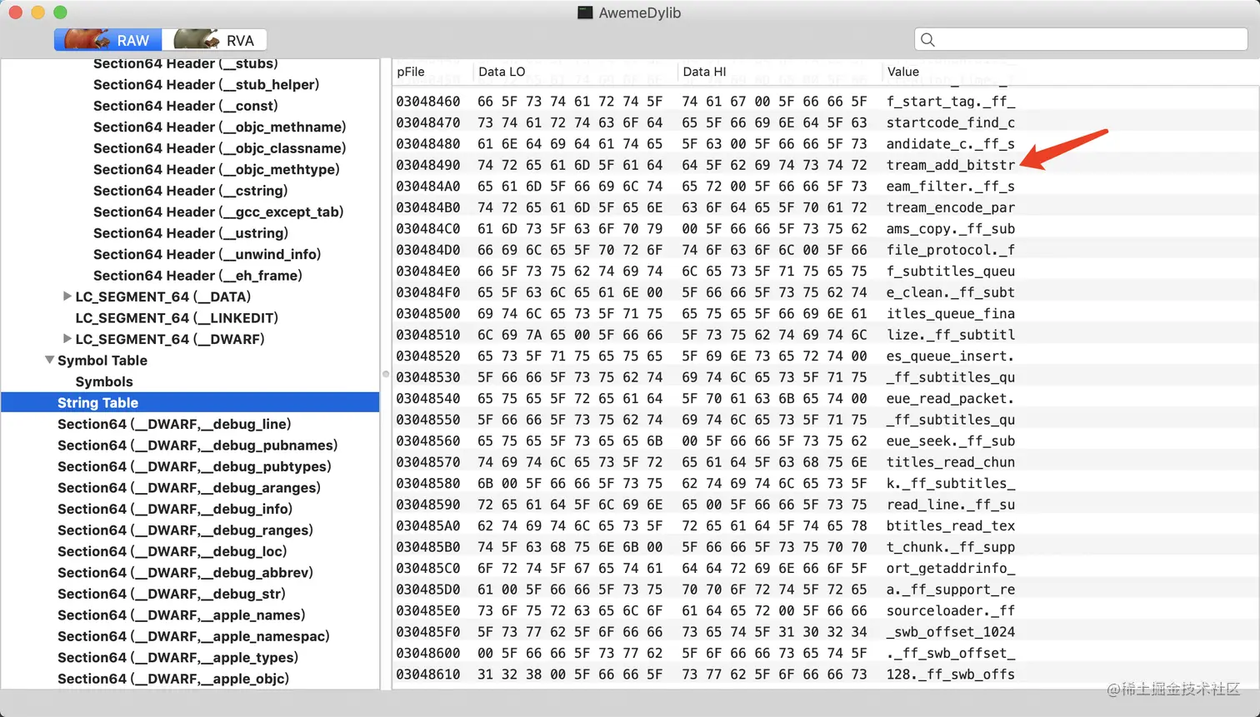Select Section64 Header (__const)
Screen dimensions: 1260x717
pos(186,106)
